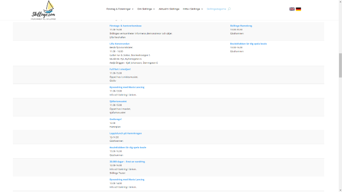Expand the Om Skillinge dropdown menu
Screen dimensions: 342x192
146,9
